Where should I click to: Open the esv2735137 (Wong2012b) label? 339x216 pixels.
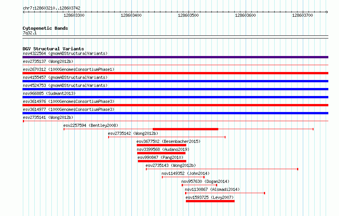[48, 61]
